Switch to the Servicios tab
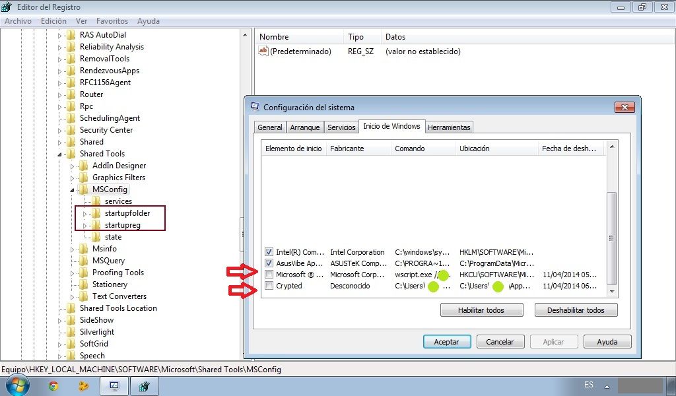676x396 pixels. (x=341, y=127)
